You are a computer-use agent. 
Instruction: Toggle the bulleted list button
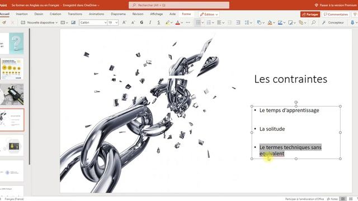(199, 22)
